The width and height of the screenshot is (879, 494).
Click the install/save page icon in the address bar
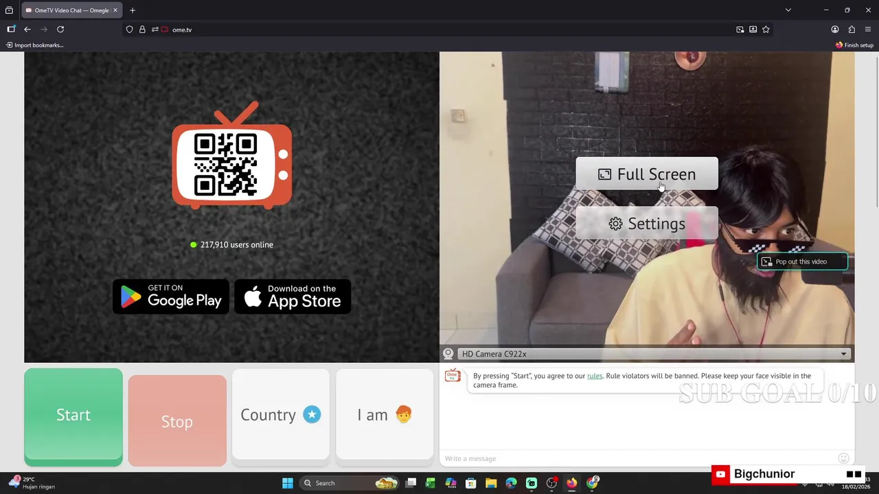(x=753, y=30)
